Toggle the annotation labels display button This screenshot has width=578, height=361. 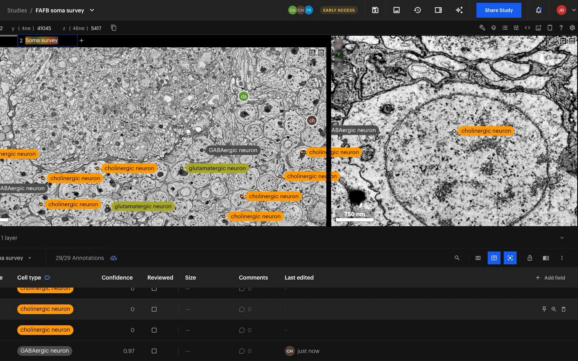[x=494, y=258]
